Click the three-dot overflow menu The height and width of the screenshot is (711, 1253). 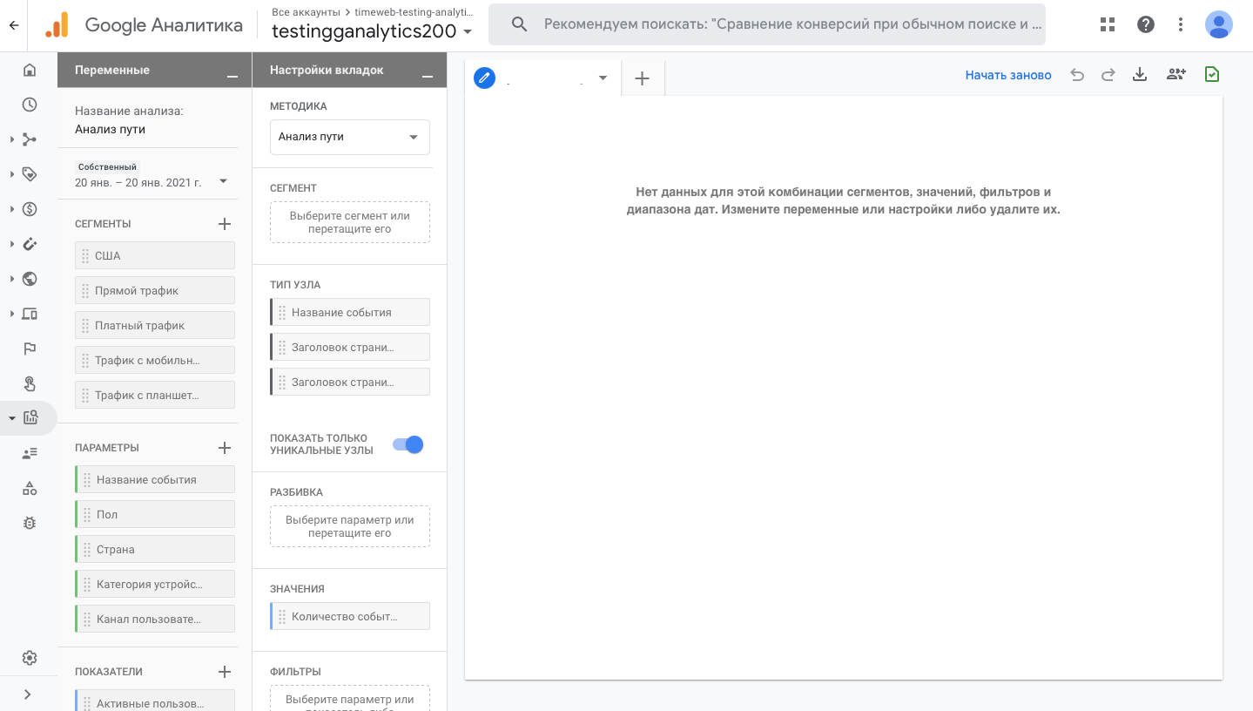1181,24
